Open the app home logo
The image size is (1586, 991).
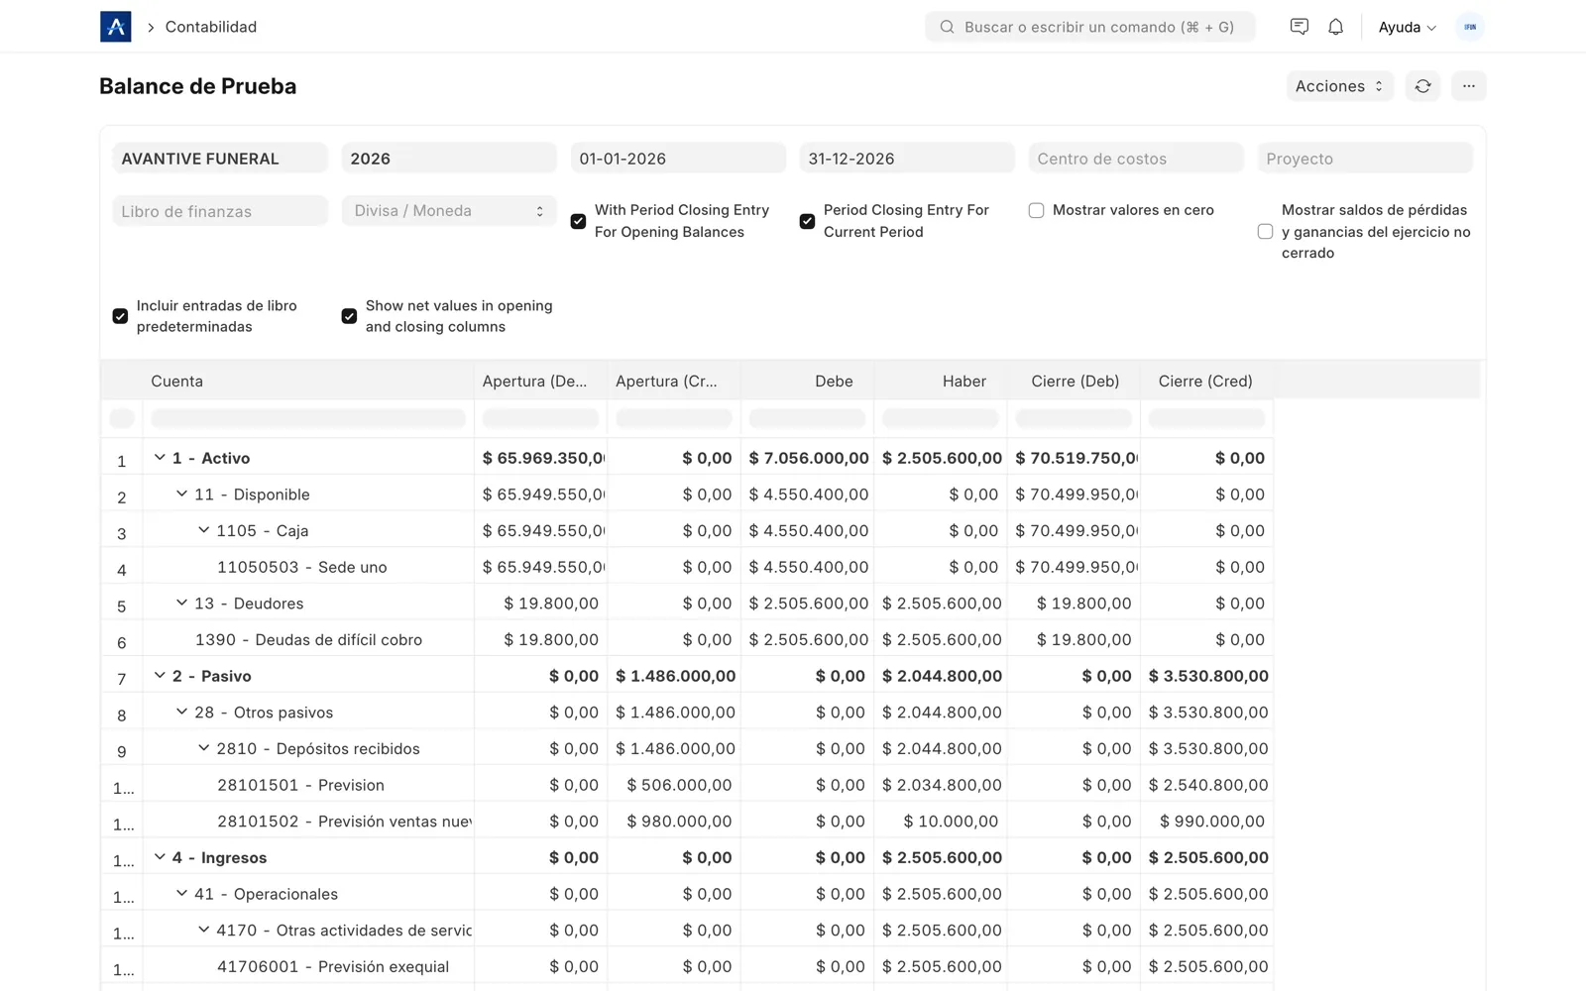115,27
